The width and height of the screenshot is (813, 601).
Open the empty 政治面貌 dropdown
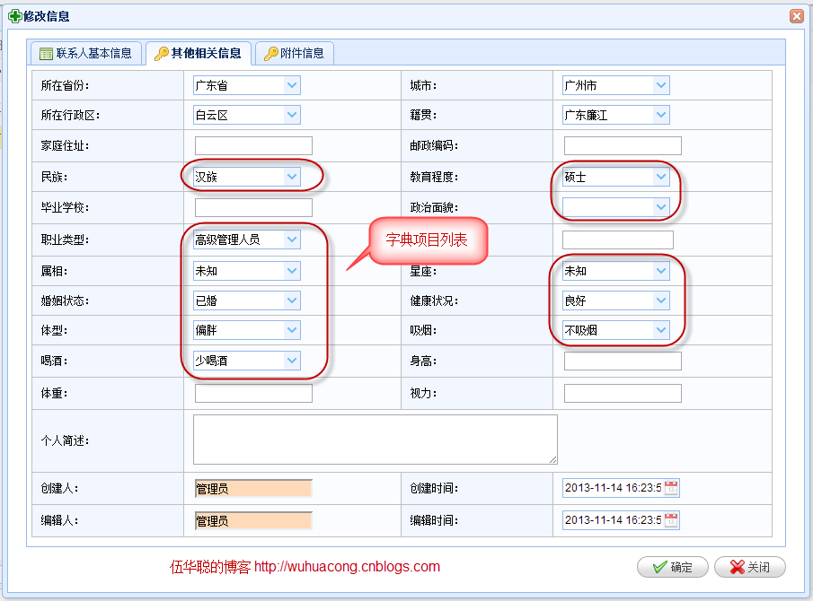(661, 207)
